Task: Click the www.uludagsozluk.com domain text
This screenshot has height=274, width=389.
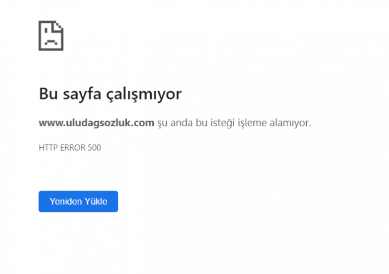Action: click(97, 123)
